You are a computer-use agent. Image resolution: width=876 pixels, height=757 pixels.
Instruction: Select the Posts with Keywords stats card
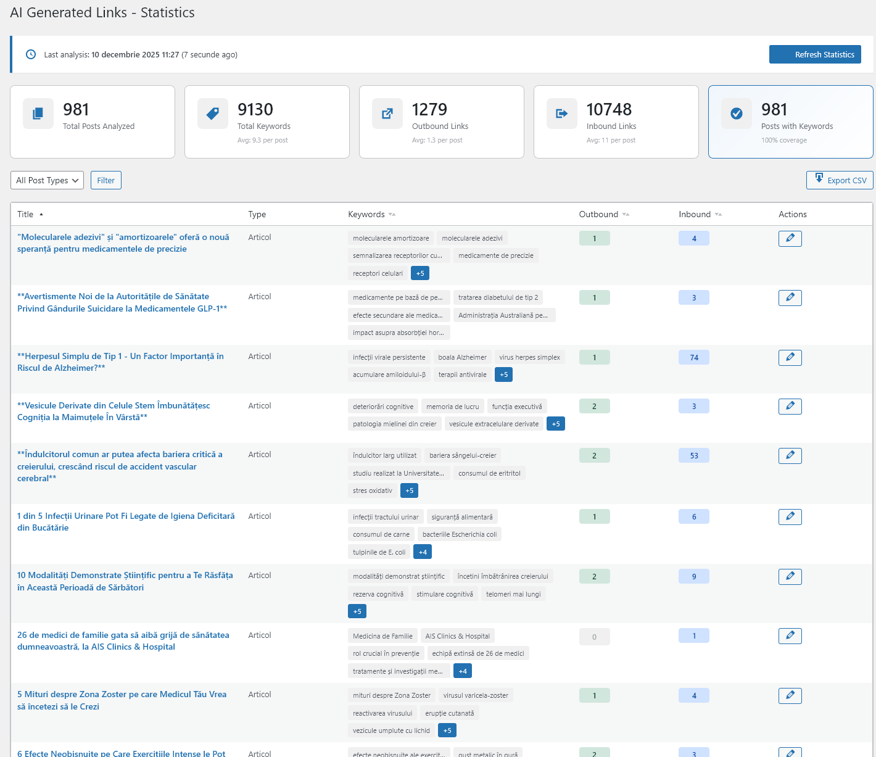(x=790, y=122)
